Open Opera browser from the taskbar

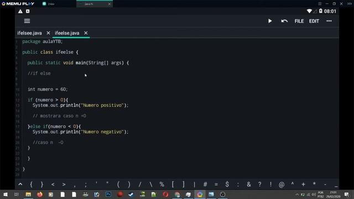tap(165, 195)
